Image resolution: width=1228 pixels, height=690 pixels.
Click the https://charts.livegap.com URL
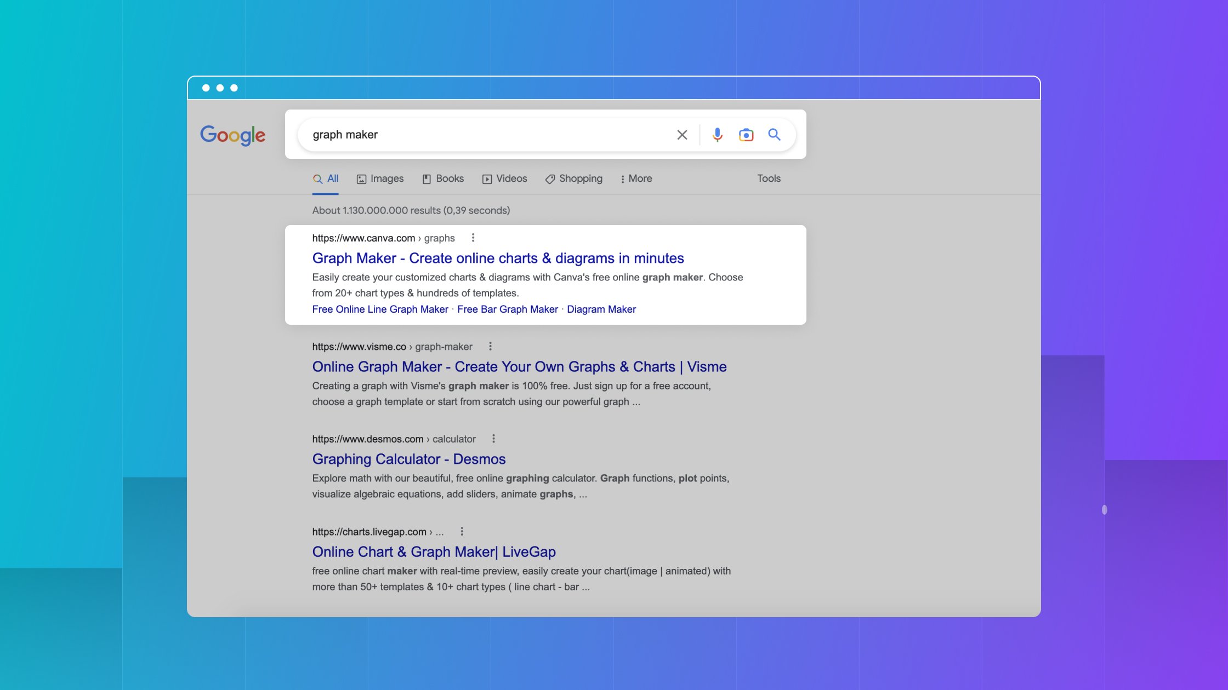(x=369, y=531)
